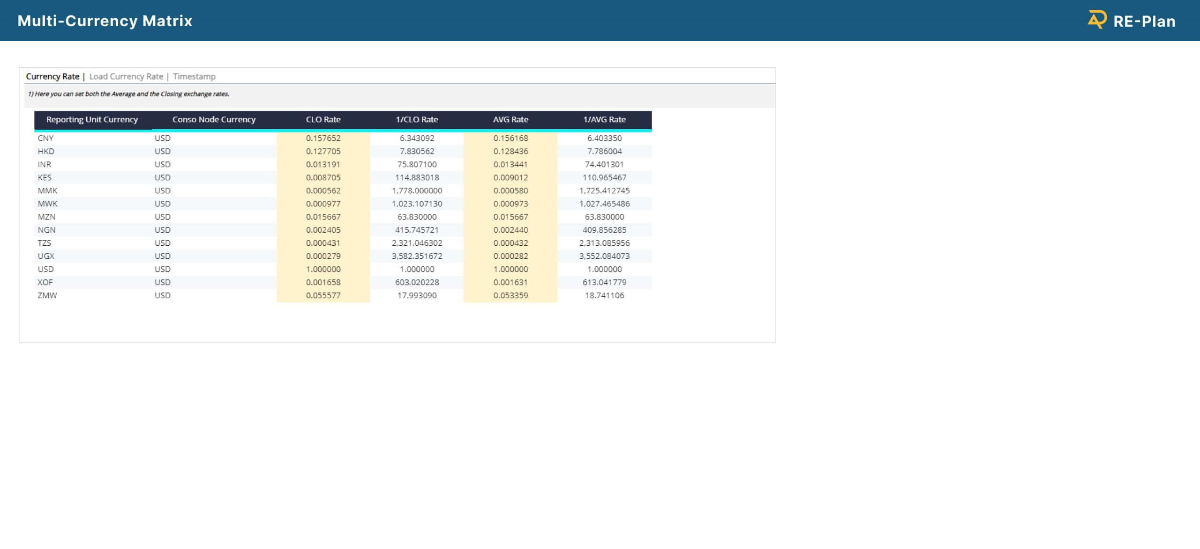Click the UGX 1/AVG Rate value 3,552.084073

point(604,256)
